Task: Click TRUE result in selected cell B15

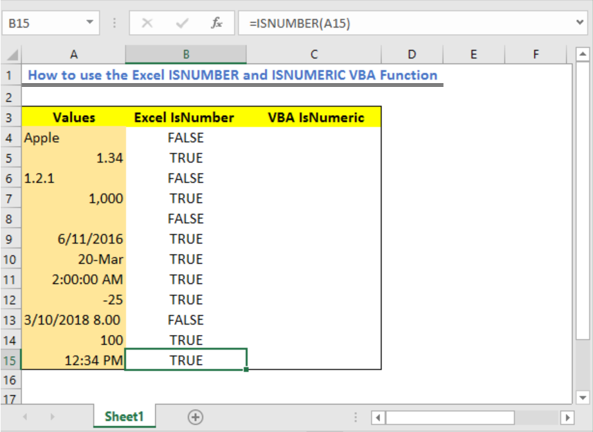Action: [x=186, y=359]
